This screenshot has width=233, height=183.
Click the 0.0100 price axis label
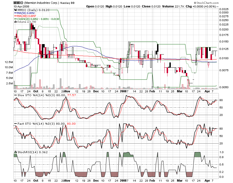[x=224, y=58]
